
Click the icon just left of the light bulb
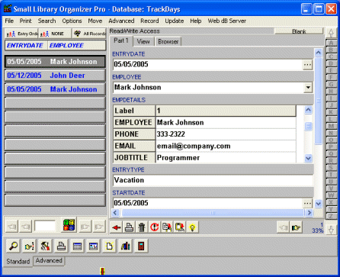click(180, 227)
